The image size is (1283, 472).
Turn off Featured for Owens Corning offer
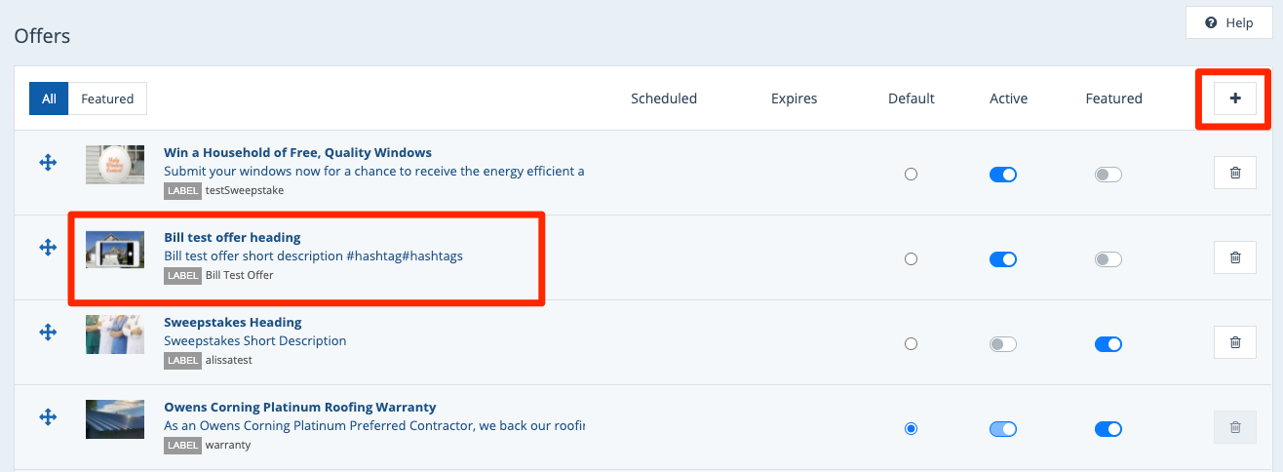click(1108, 429)
